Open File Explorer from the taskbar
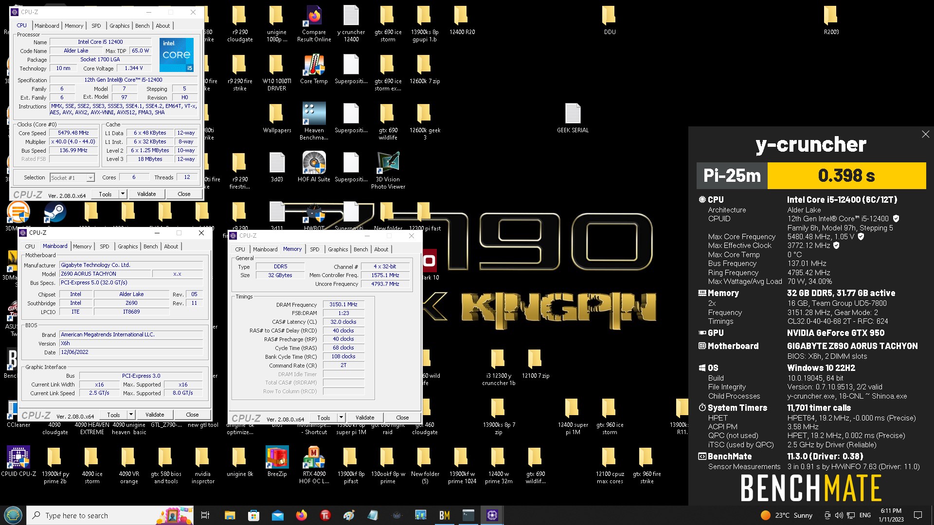 230,515
